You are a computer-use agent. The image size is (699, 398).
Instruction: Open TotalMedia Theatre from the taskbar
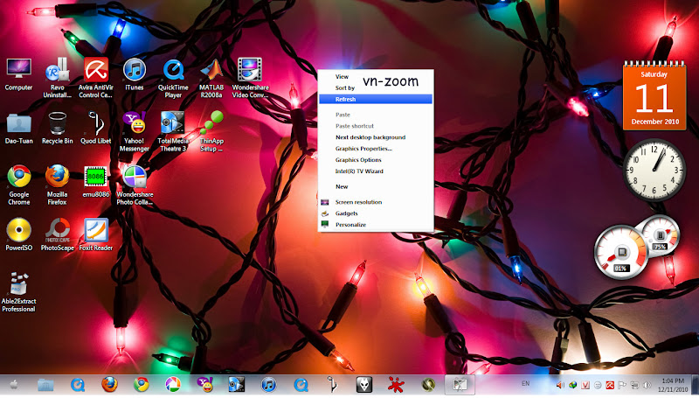[237, 385]
